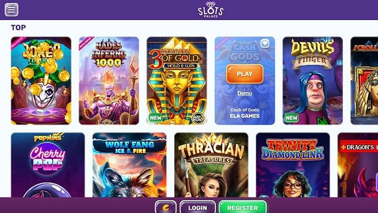Open Devil's Finger game tile
Screen dimensions: 378x213
tap(312, 81)
